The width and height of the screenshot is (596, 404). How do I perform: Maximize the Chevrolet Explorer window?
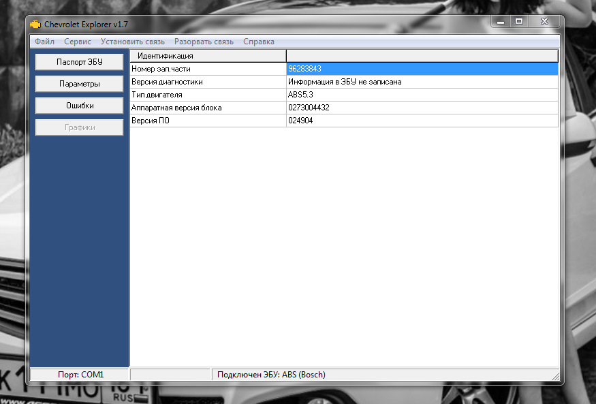[x=519, y=22]
